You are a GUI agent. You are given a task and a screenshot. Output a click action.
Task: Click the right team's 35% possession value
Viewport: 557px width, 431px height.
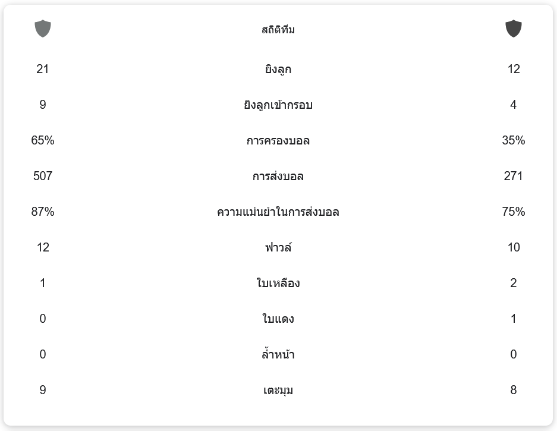[514, 141]
